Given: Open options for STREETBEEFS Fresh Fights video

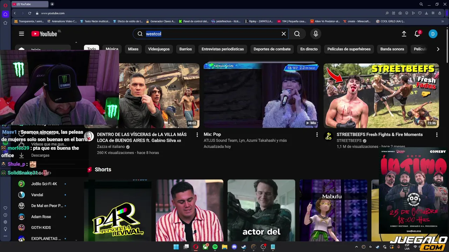Looking at the screenshot, I should (x=437, y=135).
